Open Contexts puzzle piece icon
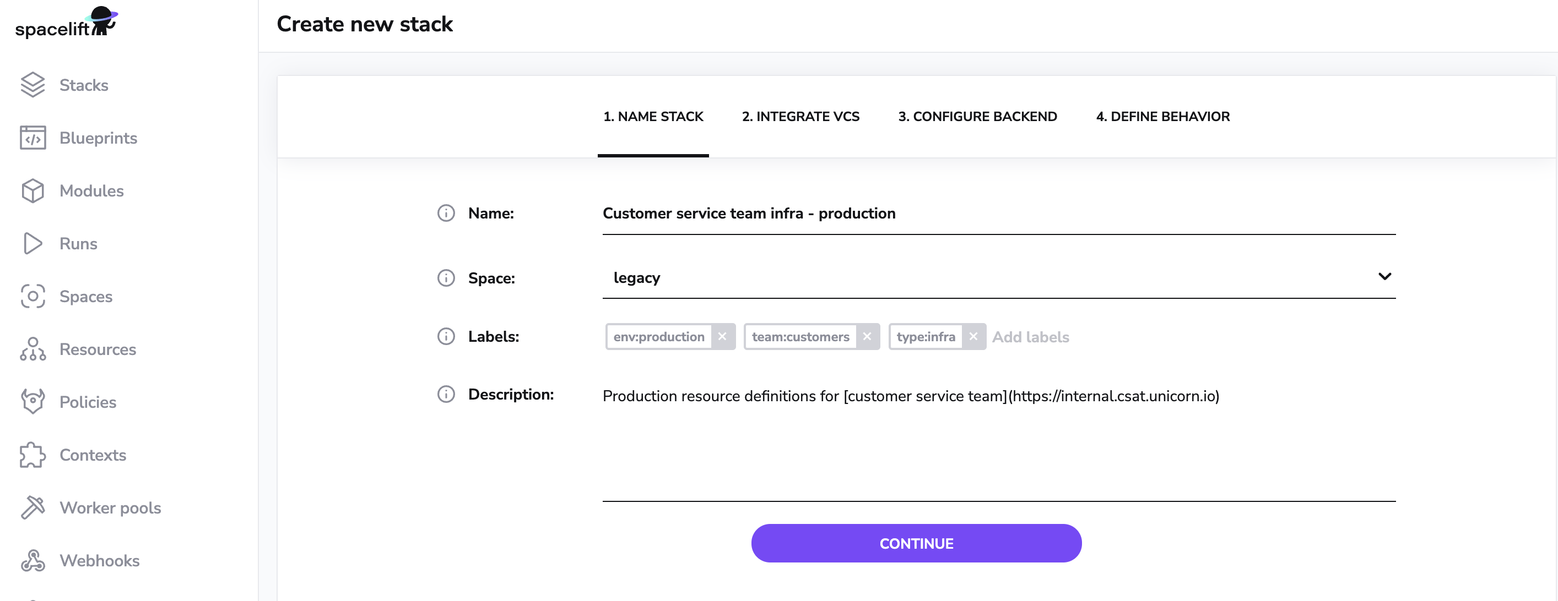 tap(33, 455)
